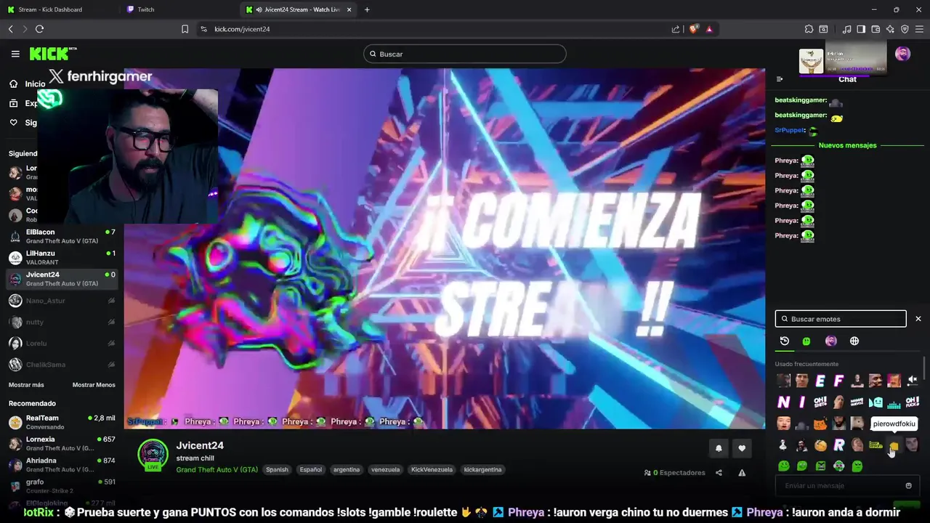This screenshot has width=930, height=523.
Task: Report stream with the warning icon
Action: (x=742, y=473)
